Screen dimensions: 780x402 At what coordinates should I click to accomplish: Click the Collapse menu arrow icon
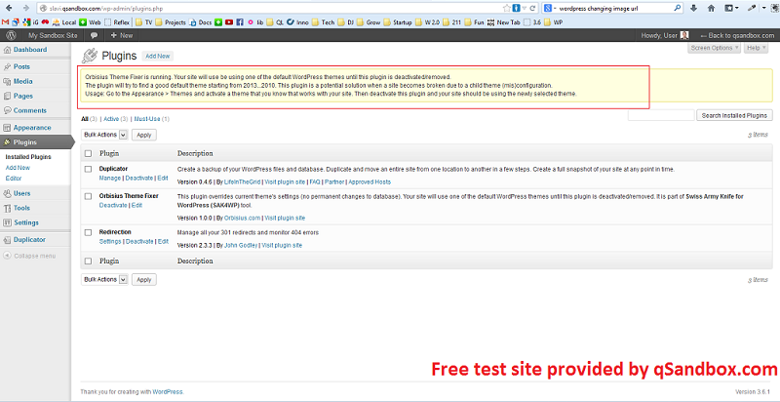pyautogui.click(x=7, y=256)
